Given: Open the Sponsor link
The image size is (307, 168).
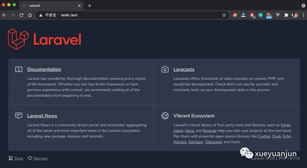Looking at the screenshot, I should 41,158.
